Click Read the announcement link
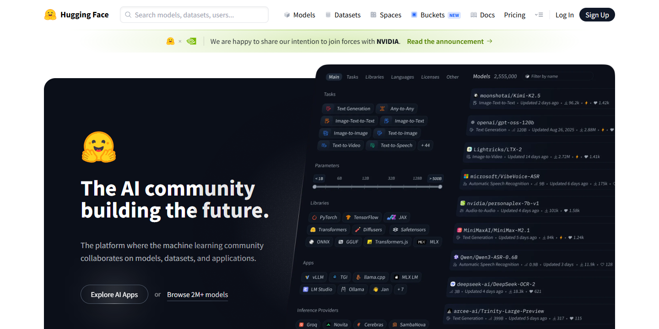 pyautogui.click(x=449, y=41)
